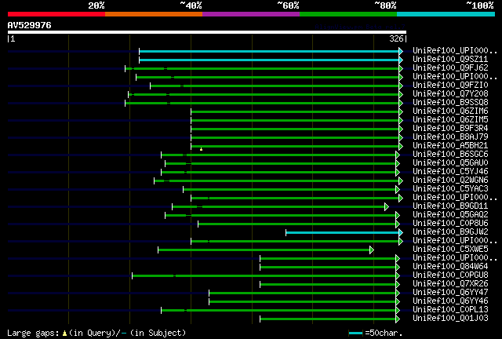
Task: Click the UniRef100_Q7Y208 hit label
Action: click(450, 94)
